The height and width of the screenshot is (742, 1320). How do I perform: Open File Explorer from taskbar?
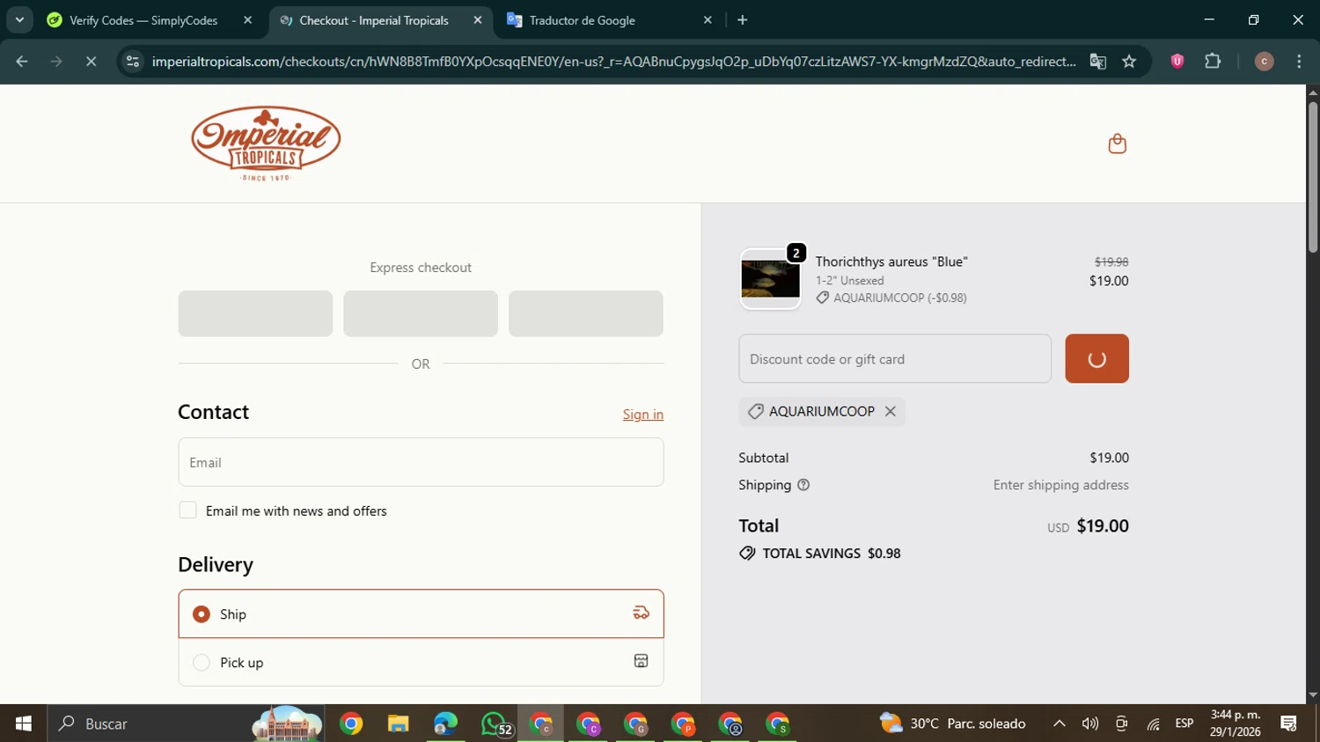pos(398,724)
